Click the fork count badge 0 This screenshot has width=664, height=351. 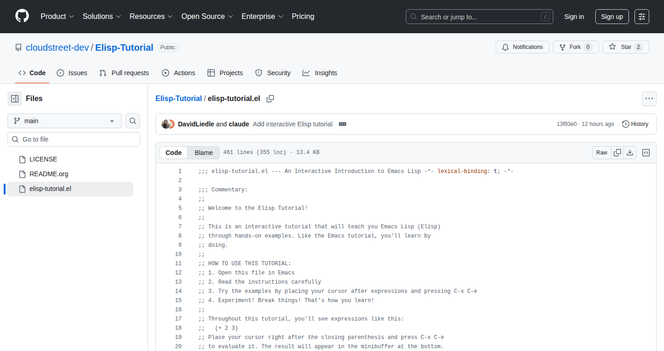(588, 47)
